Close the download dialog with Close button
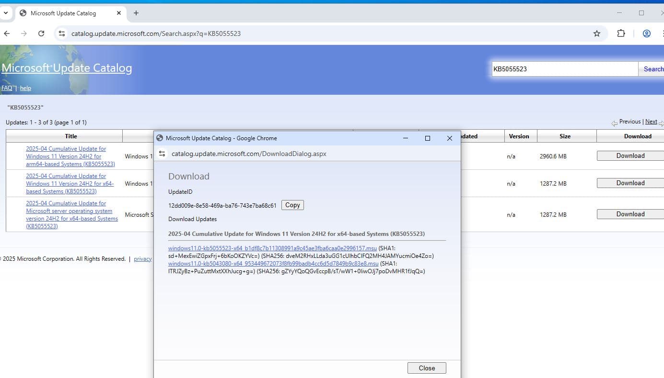 click(427, 368)
